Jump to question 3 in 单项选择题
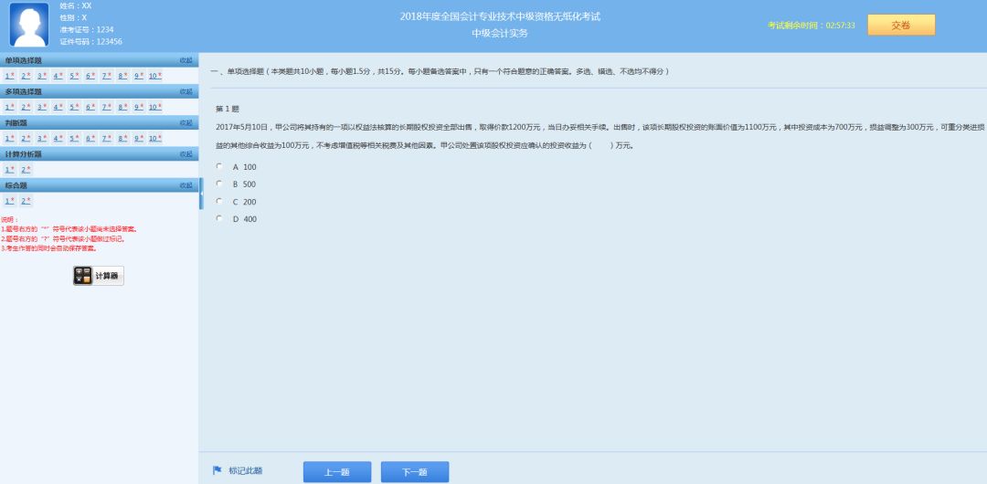The height and width of the screenshot is (484, 987). click(42, 76)
